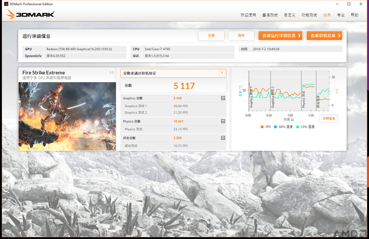Click the overall score 5 117
The height and width of the screenshot is (239, 369).
click(x=184, y=86)
